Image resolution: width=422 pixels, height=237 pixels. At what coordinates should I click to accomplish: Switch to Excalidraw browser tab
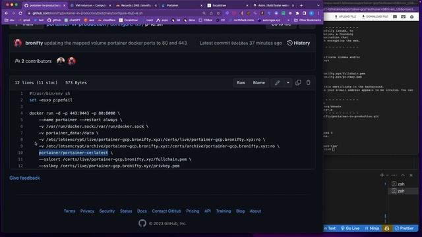tap(227, 5)
